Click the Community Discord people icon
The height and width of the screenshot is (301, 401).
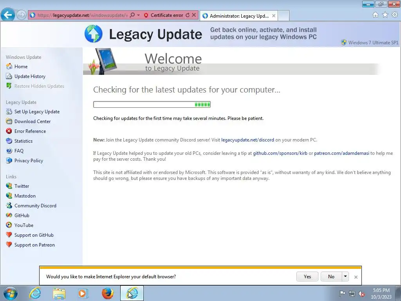point(9,205)
